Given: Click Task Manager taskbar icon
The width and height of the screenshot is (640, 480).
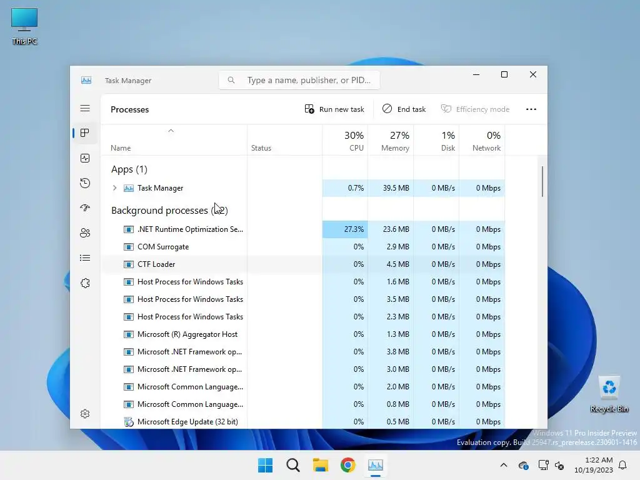Looking at the screenshot, I should coord(376,465).
